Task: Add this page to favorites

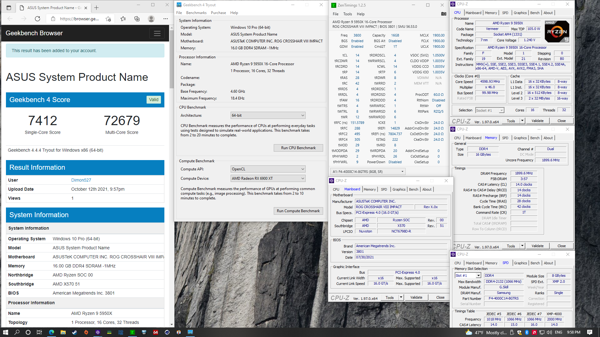Action: [x=108, y=19]
